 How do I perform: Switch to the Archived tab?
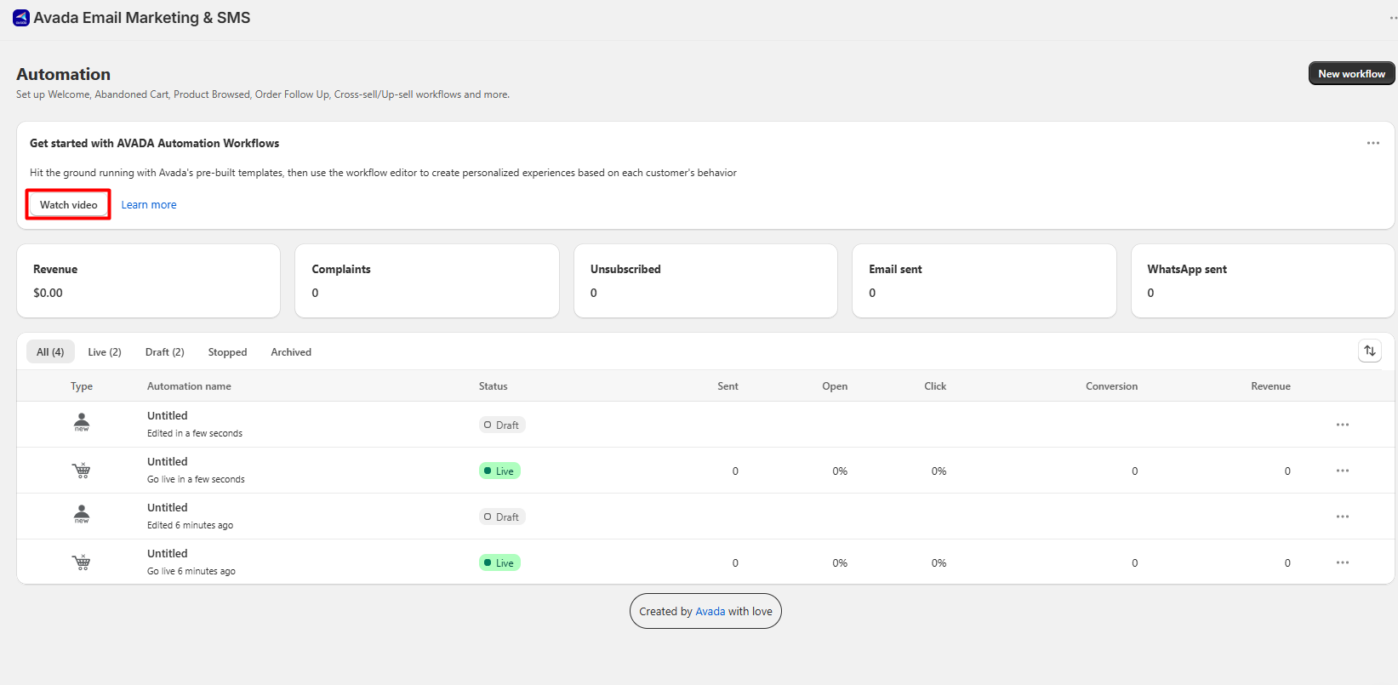tap(291, 351)
